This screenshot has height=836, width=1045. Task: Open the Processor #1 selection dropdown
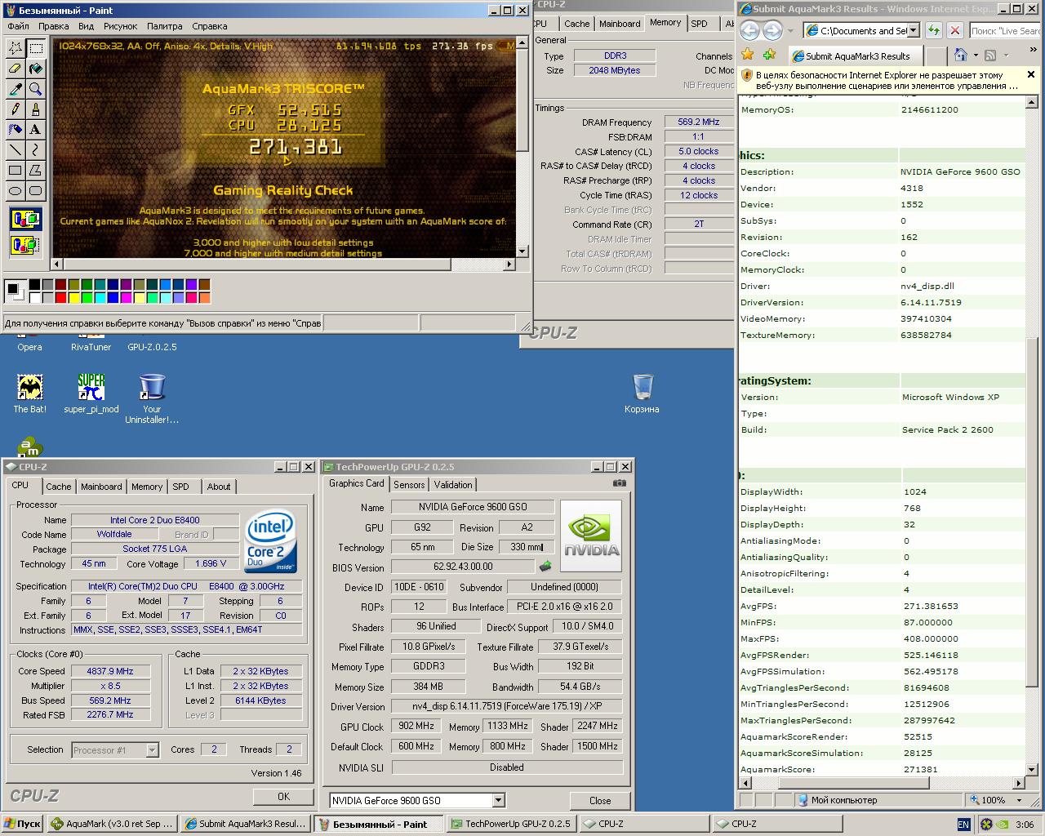point(152,749)
